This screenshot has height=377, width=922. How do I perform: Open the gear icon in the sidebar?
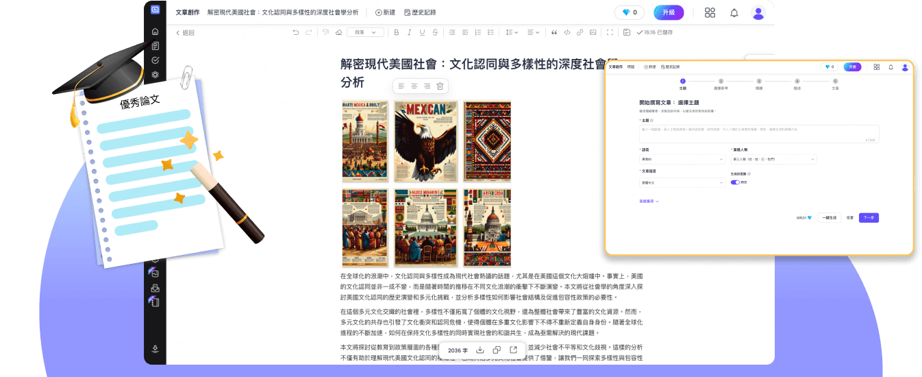[155, 75]
